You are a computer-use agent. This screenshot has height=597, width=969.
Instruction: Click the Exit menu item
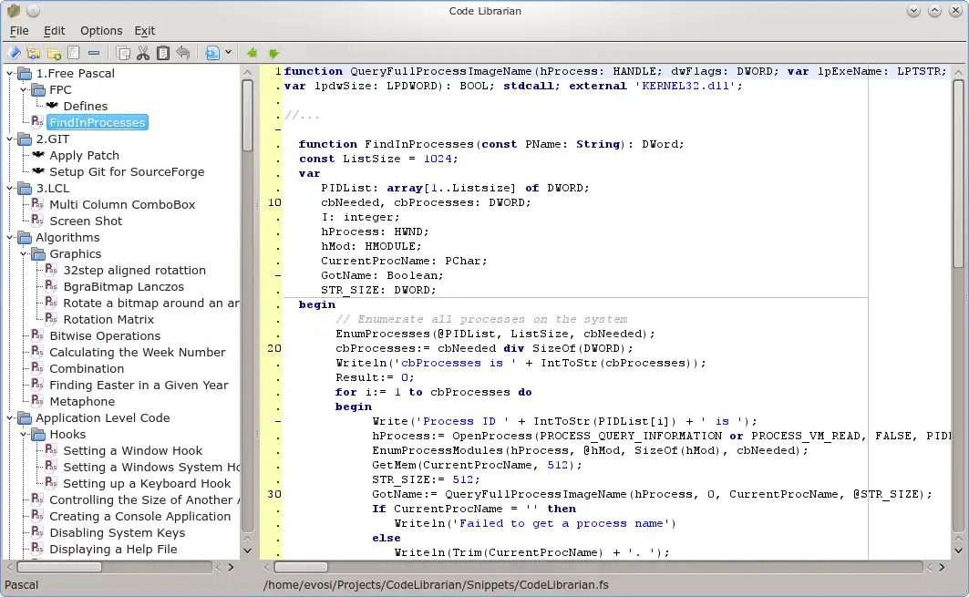[144, 30]
